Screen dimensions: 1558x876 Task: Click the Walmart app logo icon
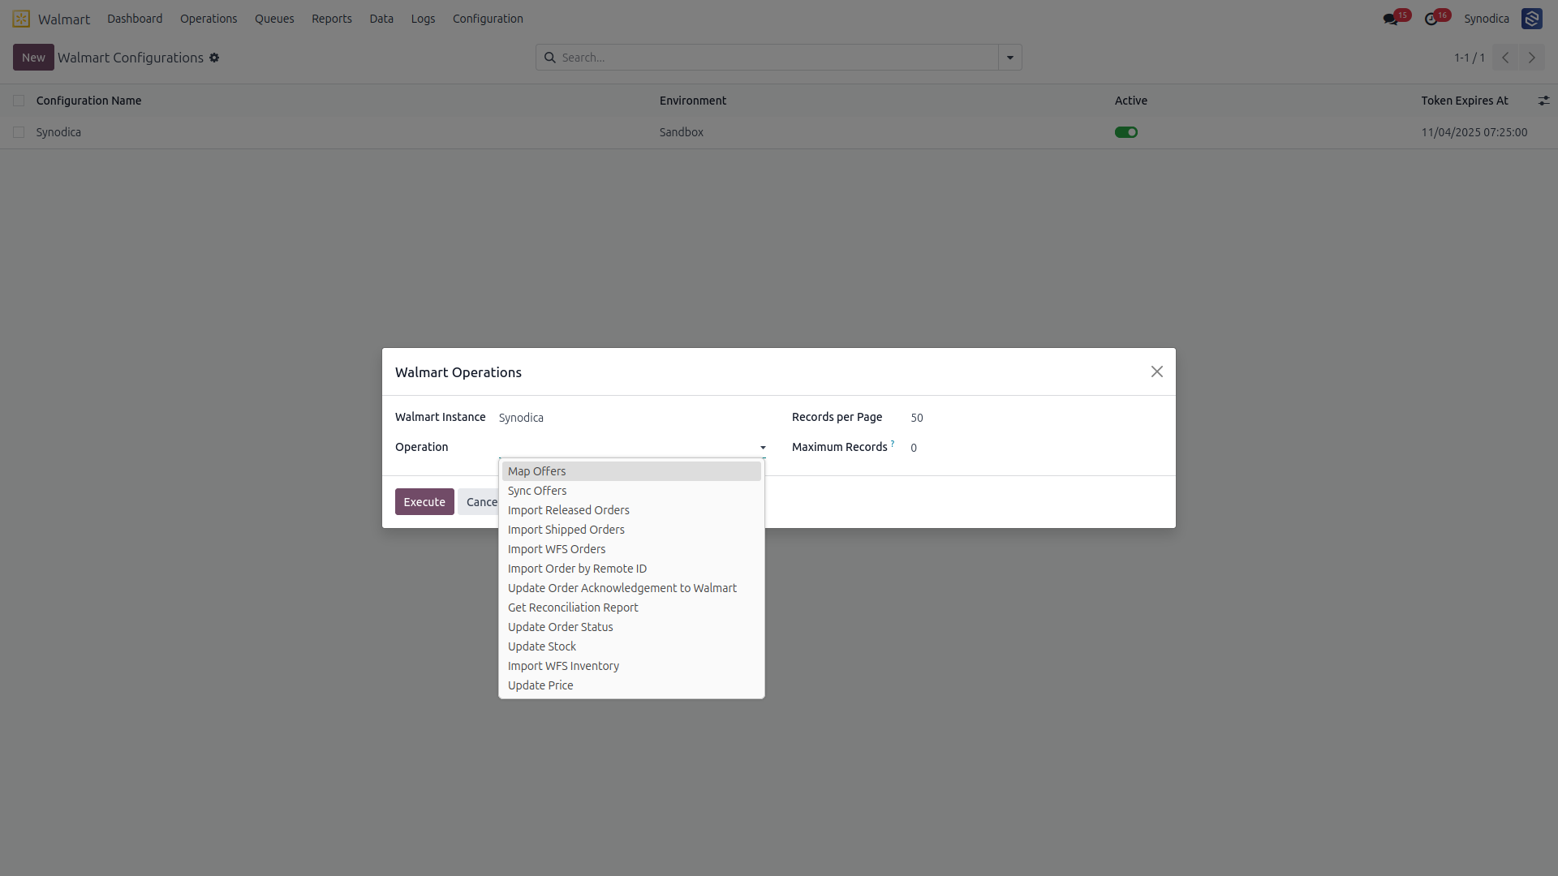click(21, 19)
